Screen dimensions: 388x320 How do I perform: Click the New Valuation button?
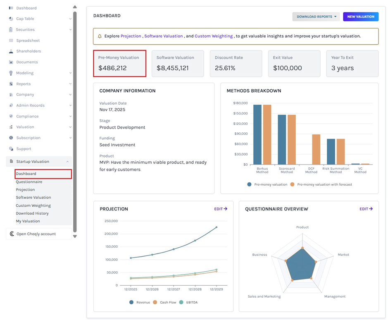361,17
